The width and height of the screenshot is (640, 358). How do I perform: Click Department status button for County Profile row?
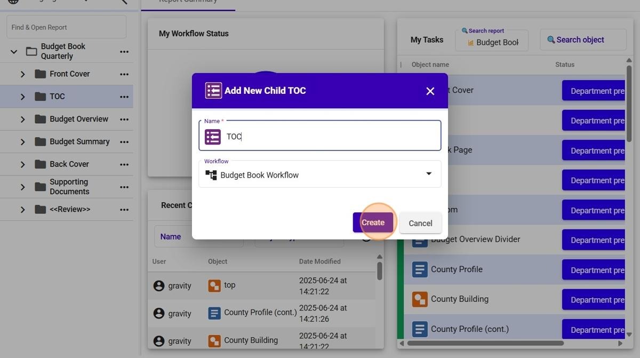pyautogui.click(x=594, y=270)
